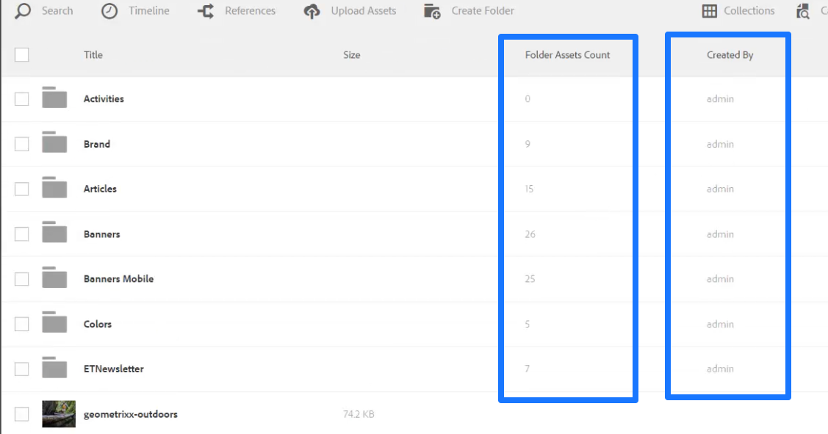
Task: Click the Activities folder icon
Action: tap(54, 98)
